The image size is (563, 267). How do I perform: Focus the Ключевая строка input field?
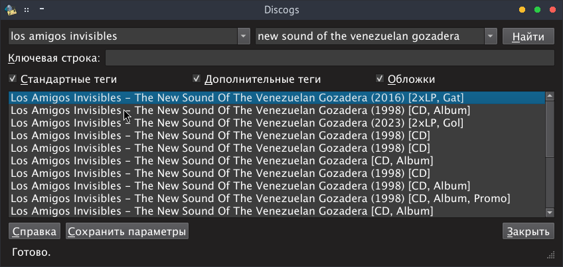[x=329, y=58]
